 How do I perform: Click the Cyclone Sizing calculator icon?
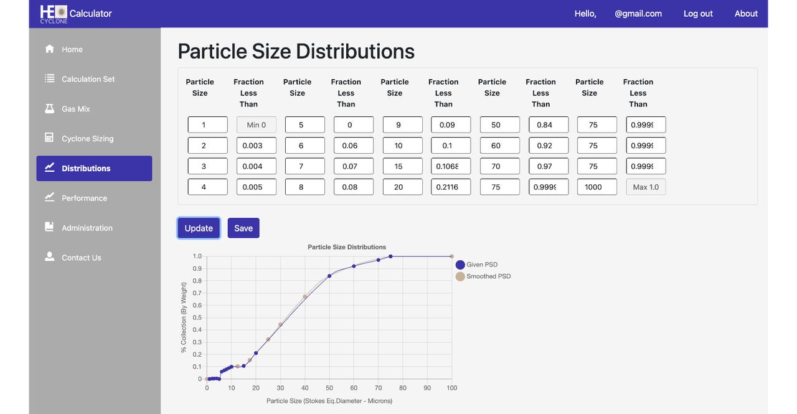click(49, 137)
